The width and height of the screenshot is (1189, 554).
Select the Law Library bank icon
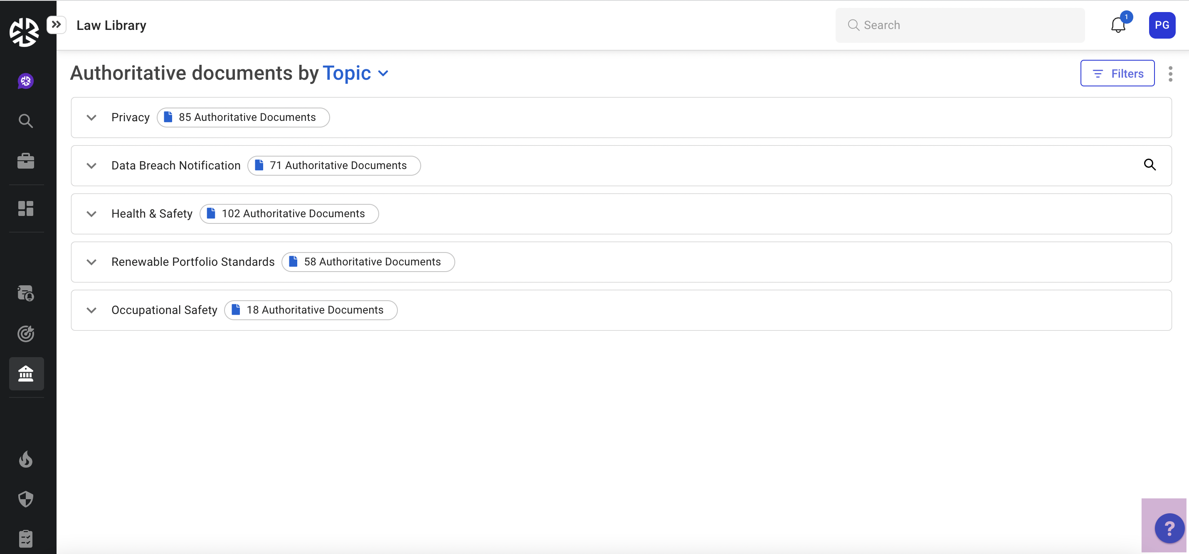(x=26, y=373)
